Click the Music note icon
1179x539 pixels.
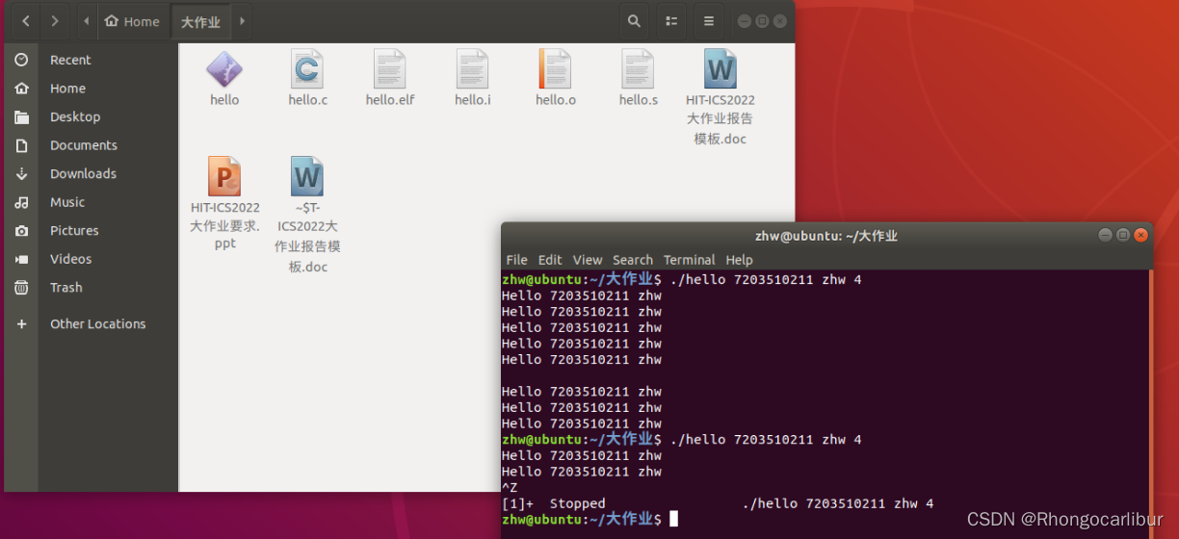pos(21,202)
